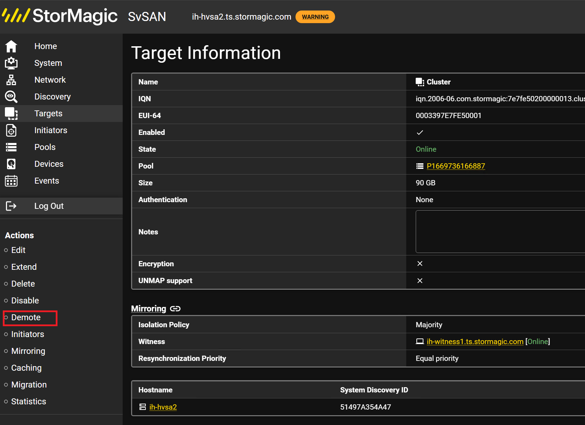Click the Pools stacked bars icon

11,147
